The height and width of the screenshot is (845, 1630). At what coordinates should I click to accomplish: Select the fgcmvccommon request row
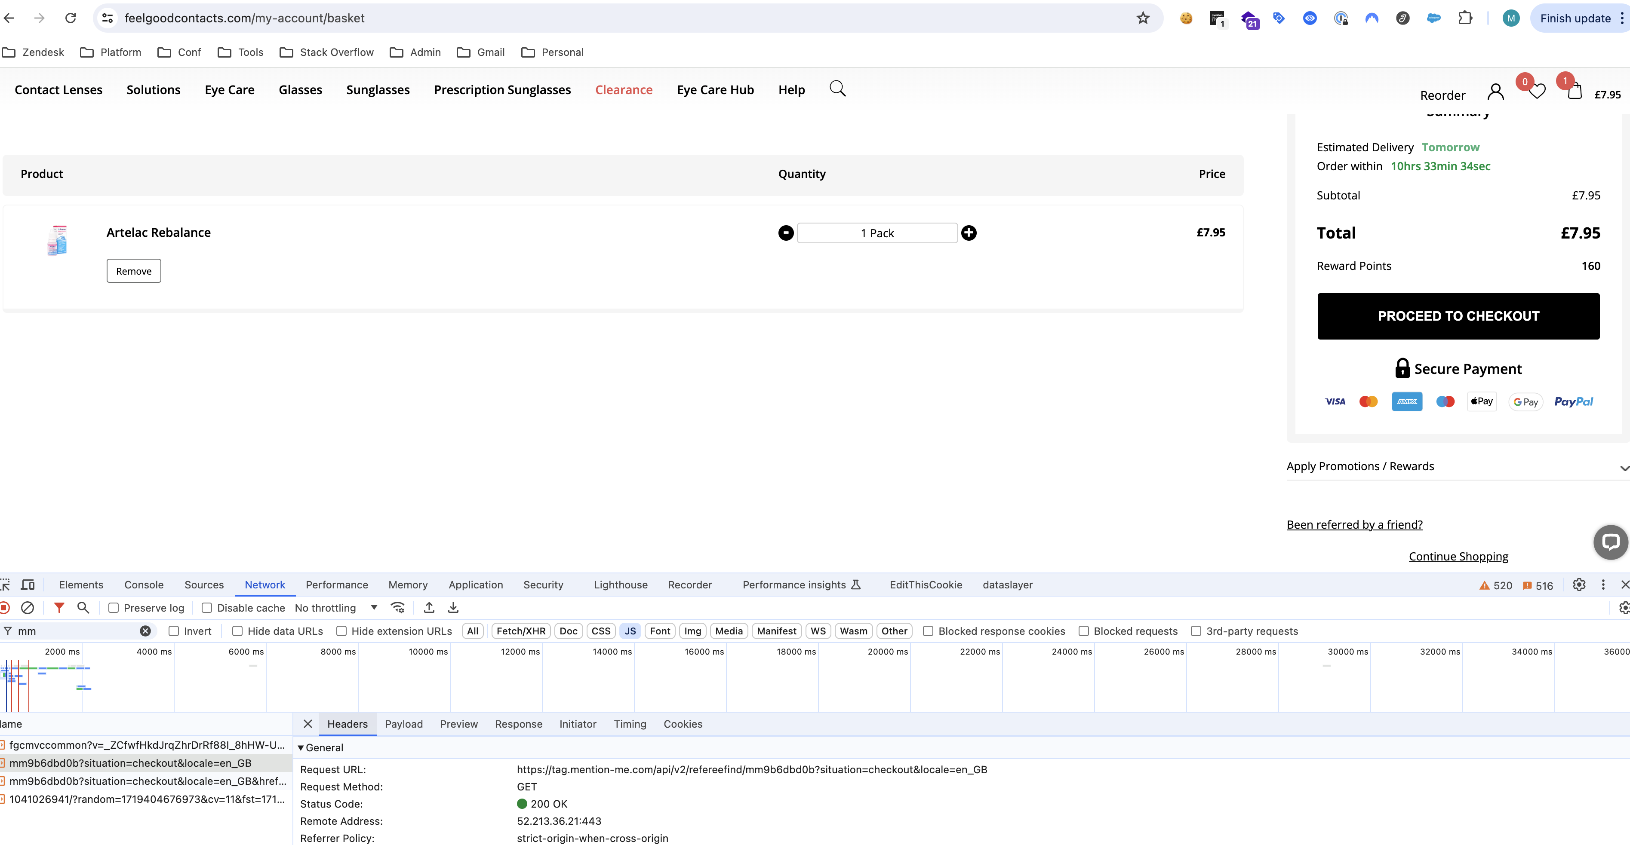145,744
